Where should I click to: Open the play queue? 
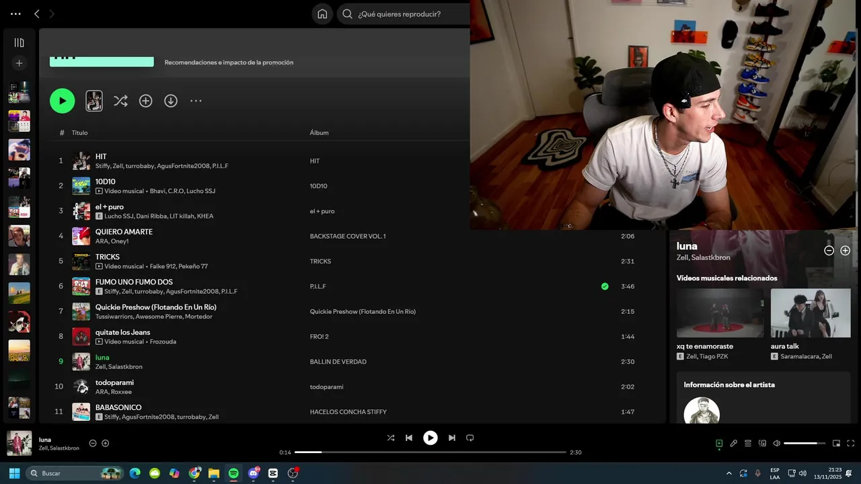748,443
